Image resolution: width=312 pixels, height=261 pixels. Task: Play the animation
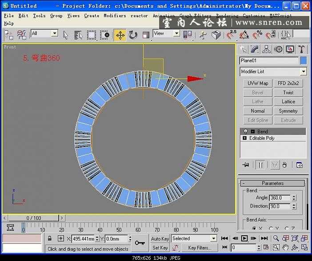pyautogui.click(x=244, y=238)
